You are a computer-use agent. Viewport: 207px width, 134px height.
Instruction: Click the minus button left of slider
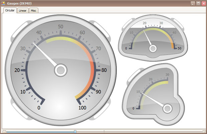tap(4, 132)
